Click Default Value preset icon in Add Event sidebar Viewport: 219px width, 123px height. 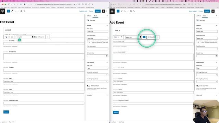(216, 56)
